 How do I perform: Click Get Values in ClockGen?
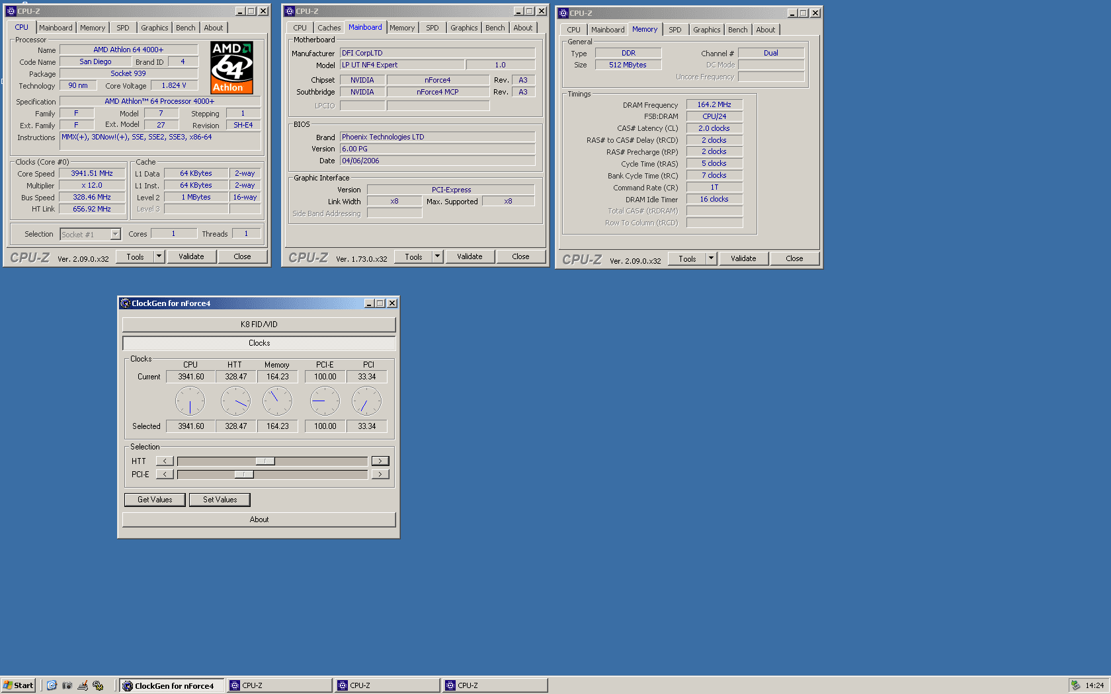coord(155,500)
